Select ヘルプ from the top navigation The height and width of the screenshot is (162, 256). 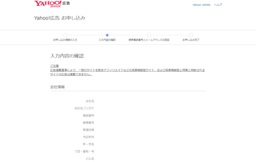218,4
